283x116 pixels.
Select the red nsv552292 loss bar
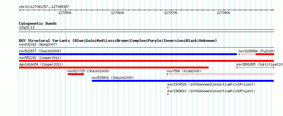click(x=146, y=61)
